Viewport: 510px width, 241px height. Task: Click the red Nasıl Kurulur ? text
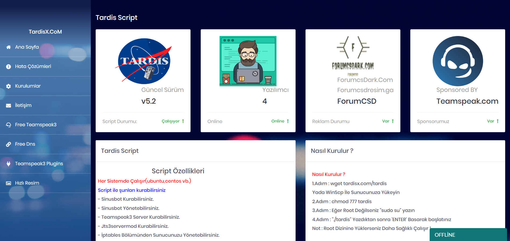(329, 174)
